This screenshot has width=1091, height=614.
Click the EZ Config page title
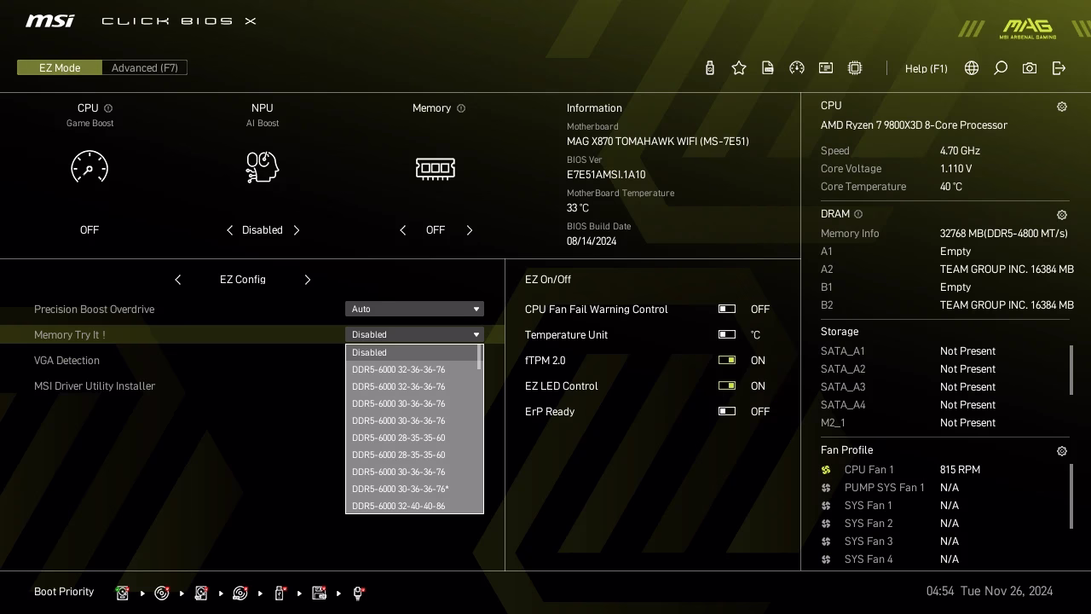243,280
